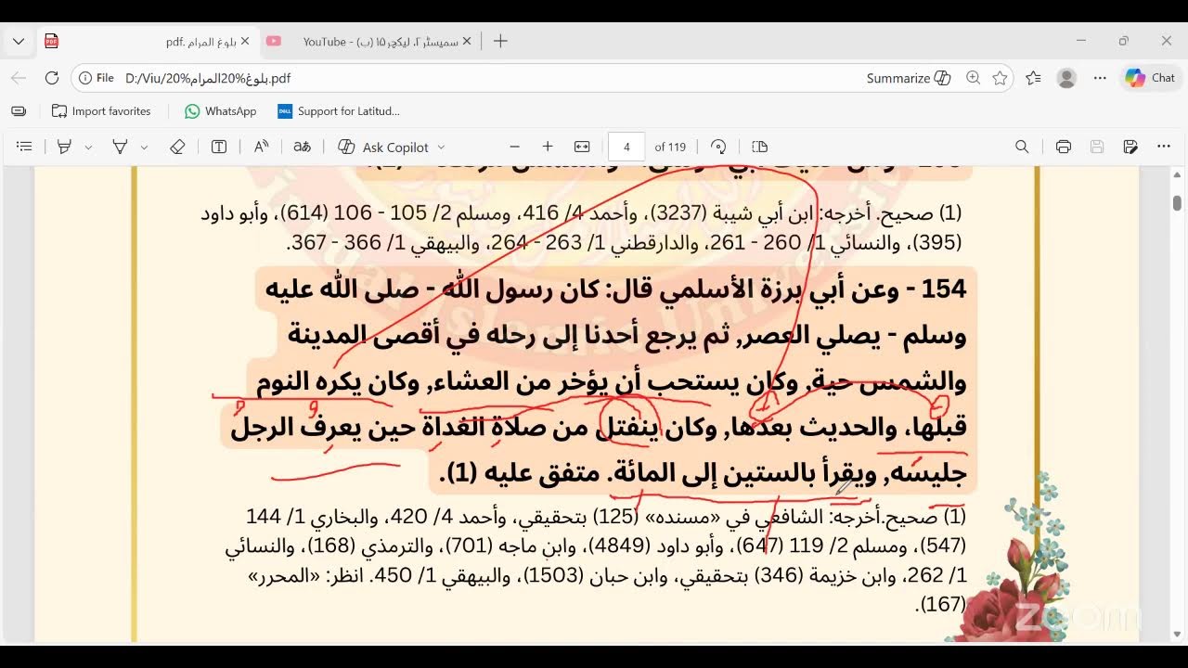The height and width of the screenshot is (668, 1188).
Task: Expand highlight color options
Action: pyautogui.click(x=88, y=147)
